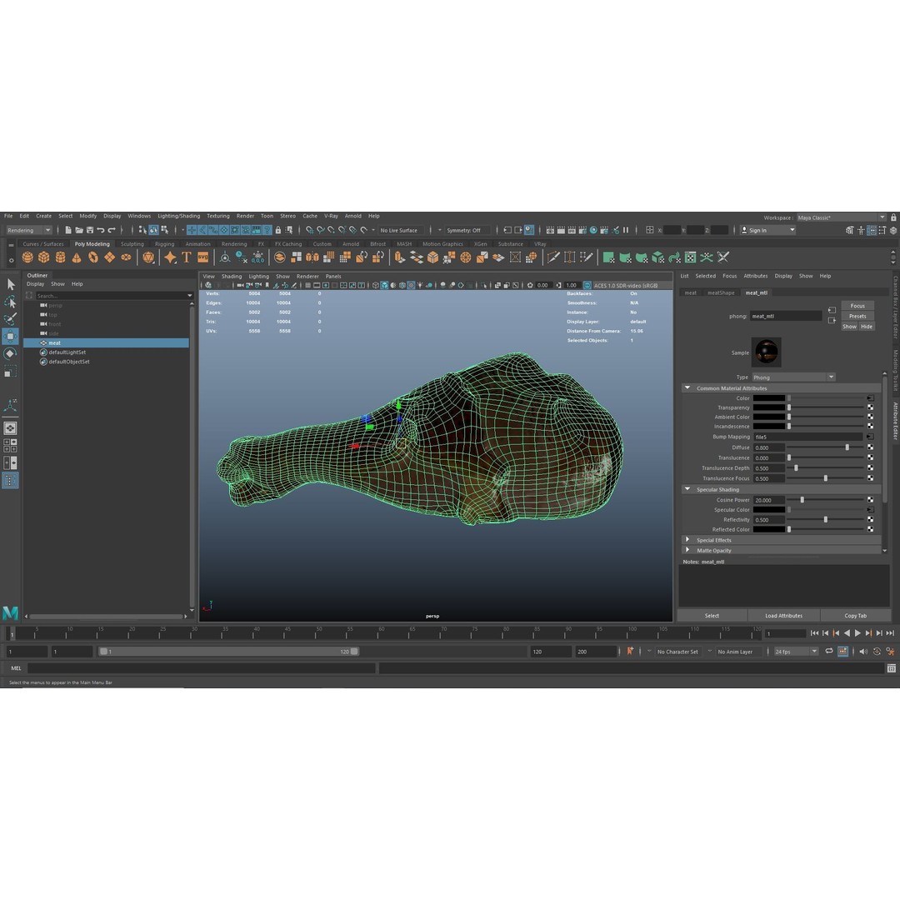Play the animation forward
Screen dimensions: 900x900
857,633
